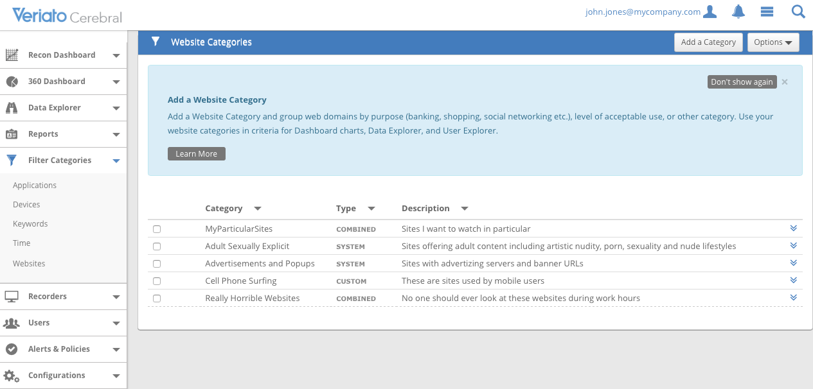Click the Cell Phone Surfing category name
The height and width of the screenshot is (389, 813).
241,281
